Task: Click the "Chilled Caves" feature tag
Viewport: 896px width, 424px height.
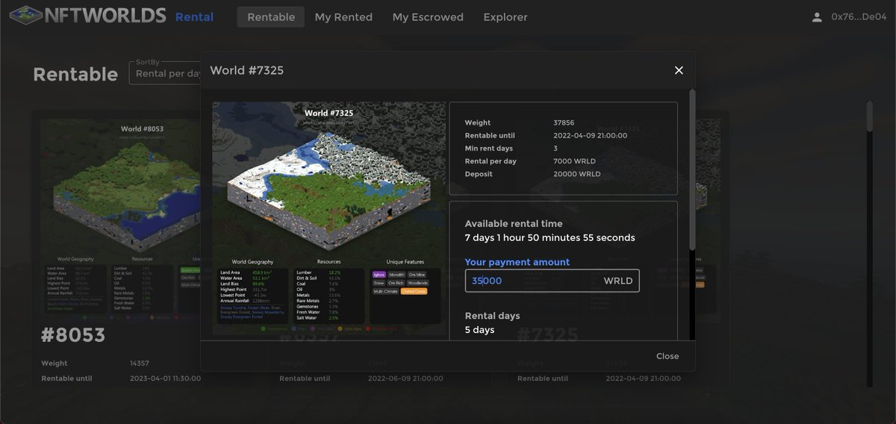Action: tap(414, 291)
